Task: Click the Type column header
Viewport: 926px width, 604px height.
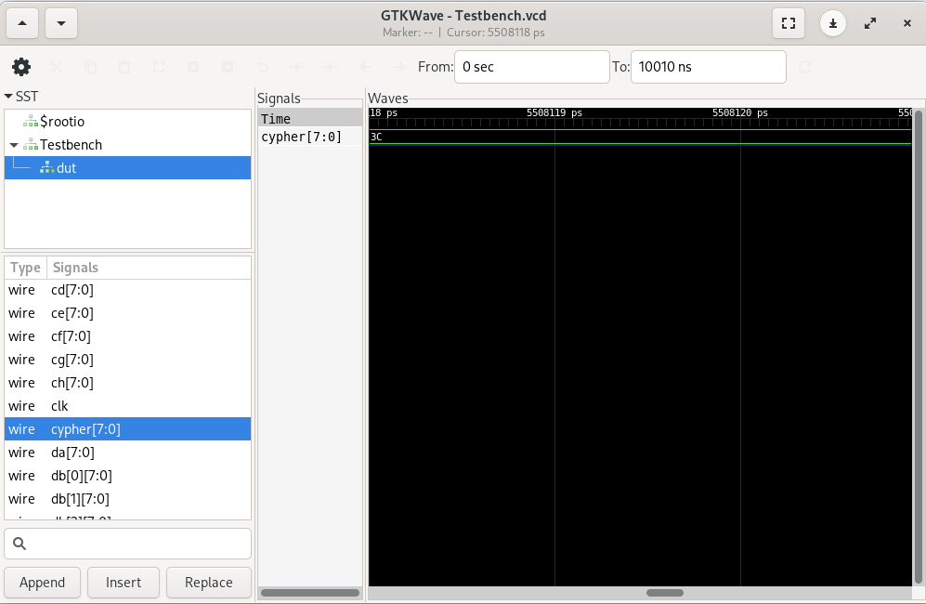Action: [x=25, y=268]
